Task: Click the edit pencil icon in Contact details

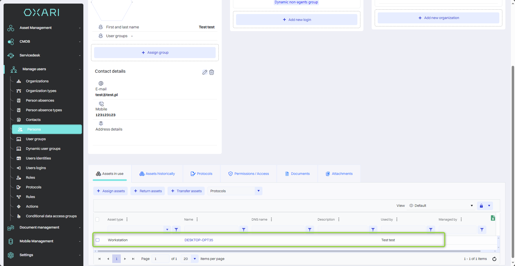Action: click(x=205, y=72)
